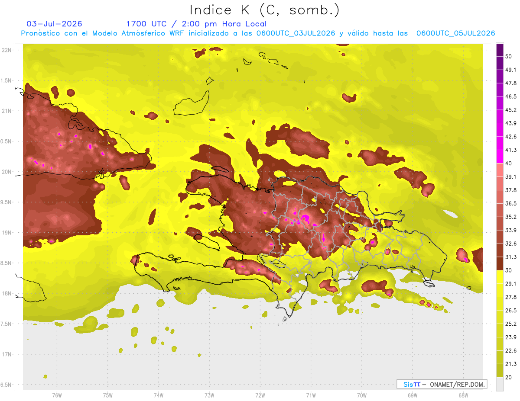This screenshot has height=401, width=520.
Task: Select the colorbar label "40"
Action: pos(509,164)
